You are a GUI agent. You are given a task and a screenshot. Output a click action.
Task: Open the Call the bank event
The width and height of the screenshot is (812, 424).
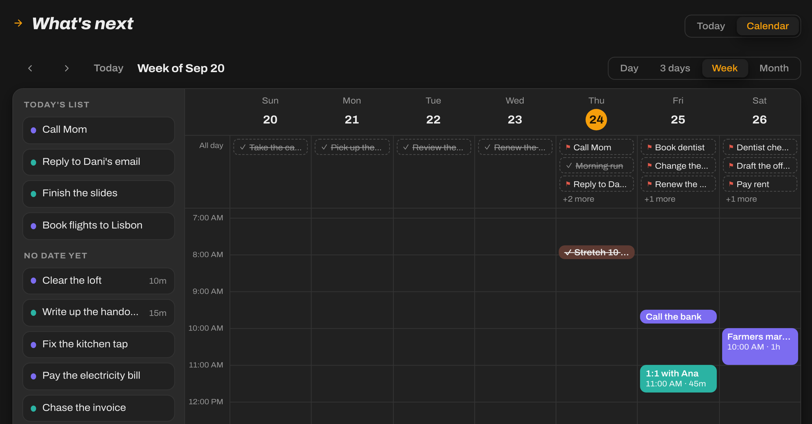click(678, 317)
